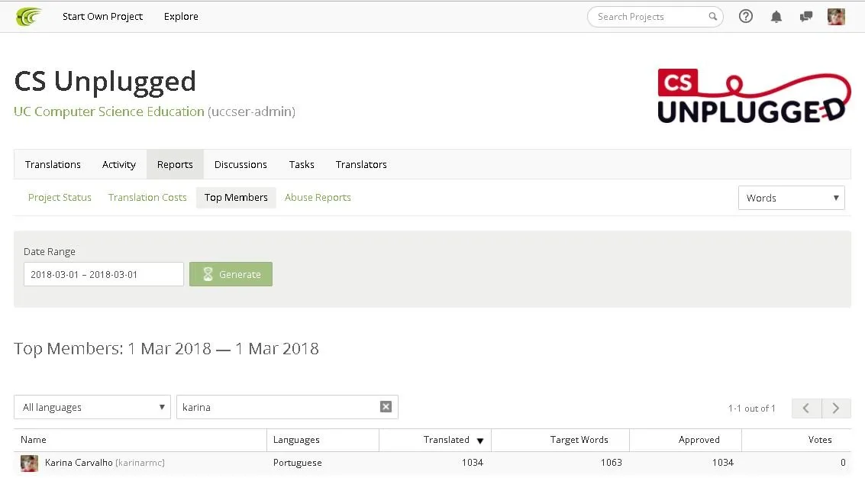The width and height of the screenshot is (865, 478).
Task: Open the Words unit dropdown
Action: coord(792,198)
